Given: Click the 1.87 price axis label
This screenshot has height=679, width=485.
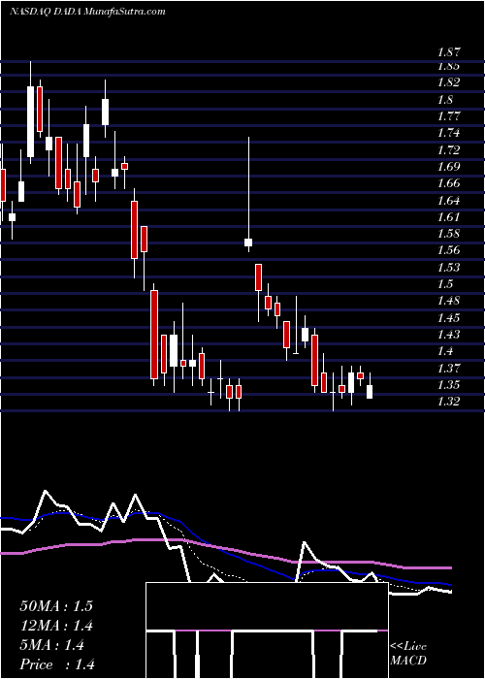Looking at the screenshot, I should [x=448, y=53].
